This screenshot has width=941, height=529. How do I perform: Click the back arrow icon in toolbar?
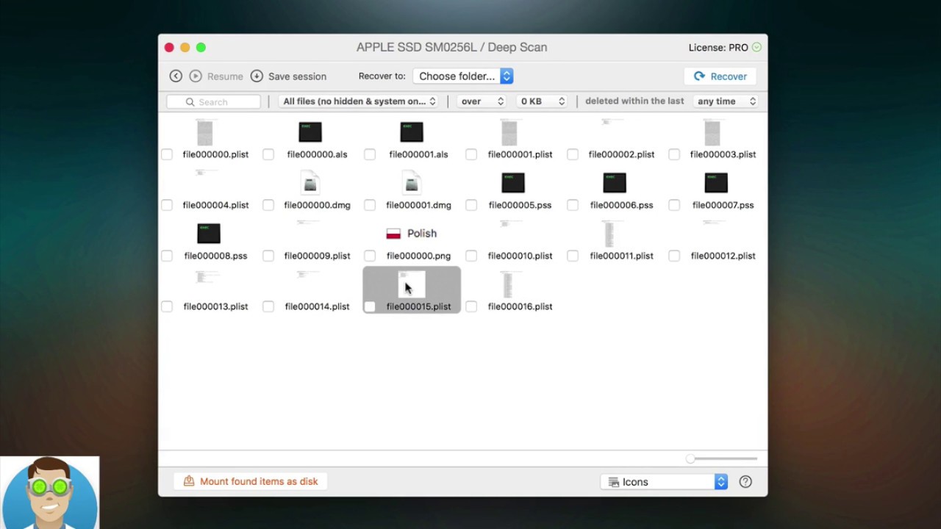tap(176, 76)
